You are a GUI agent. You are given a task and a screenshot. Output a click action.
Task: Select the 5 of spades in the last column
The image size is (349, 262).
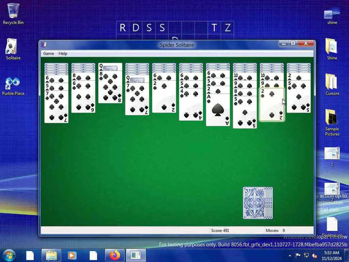point(299,97)
